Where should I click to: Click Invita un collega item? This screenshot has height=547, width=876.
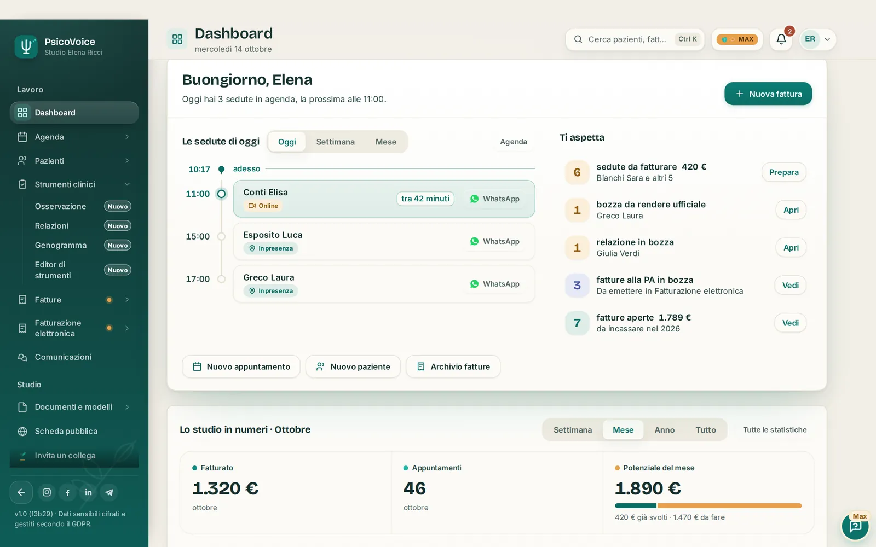[74, 456]
